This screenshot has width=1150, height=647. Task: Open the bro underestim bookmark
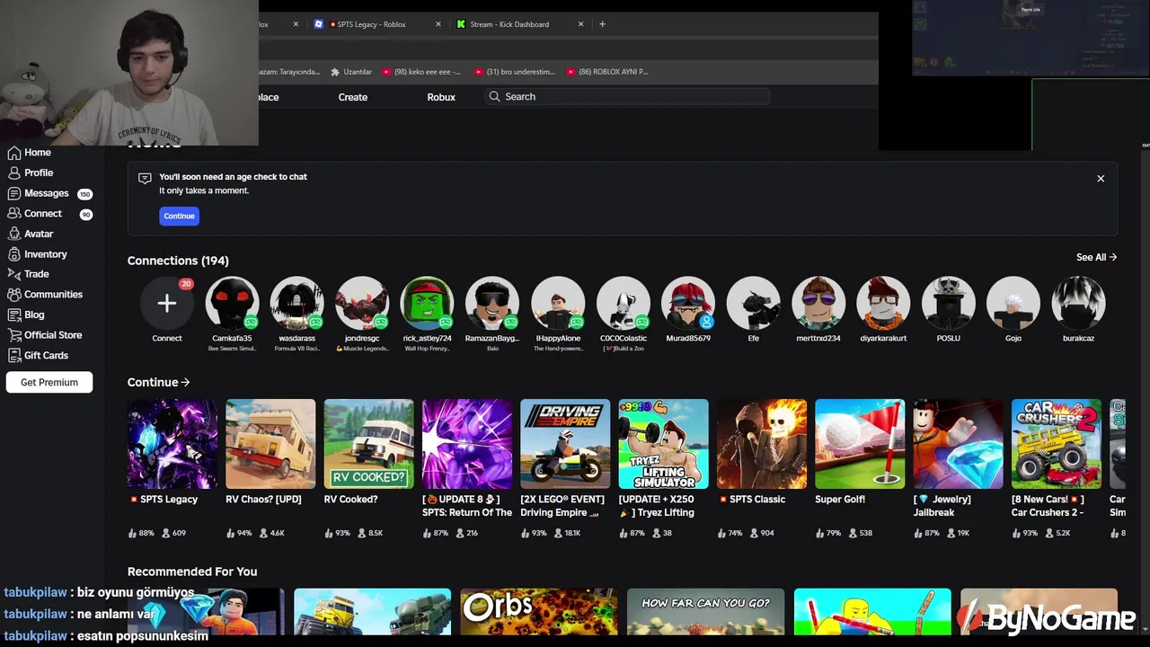tap(515, 72)
